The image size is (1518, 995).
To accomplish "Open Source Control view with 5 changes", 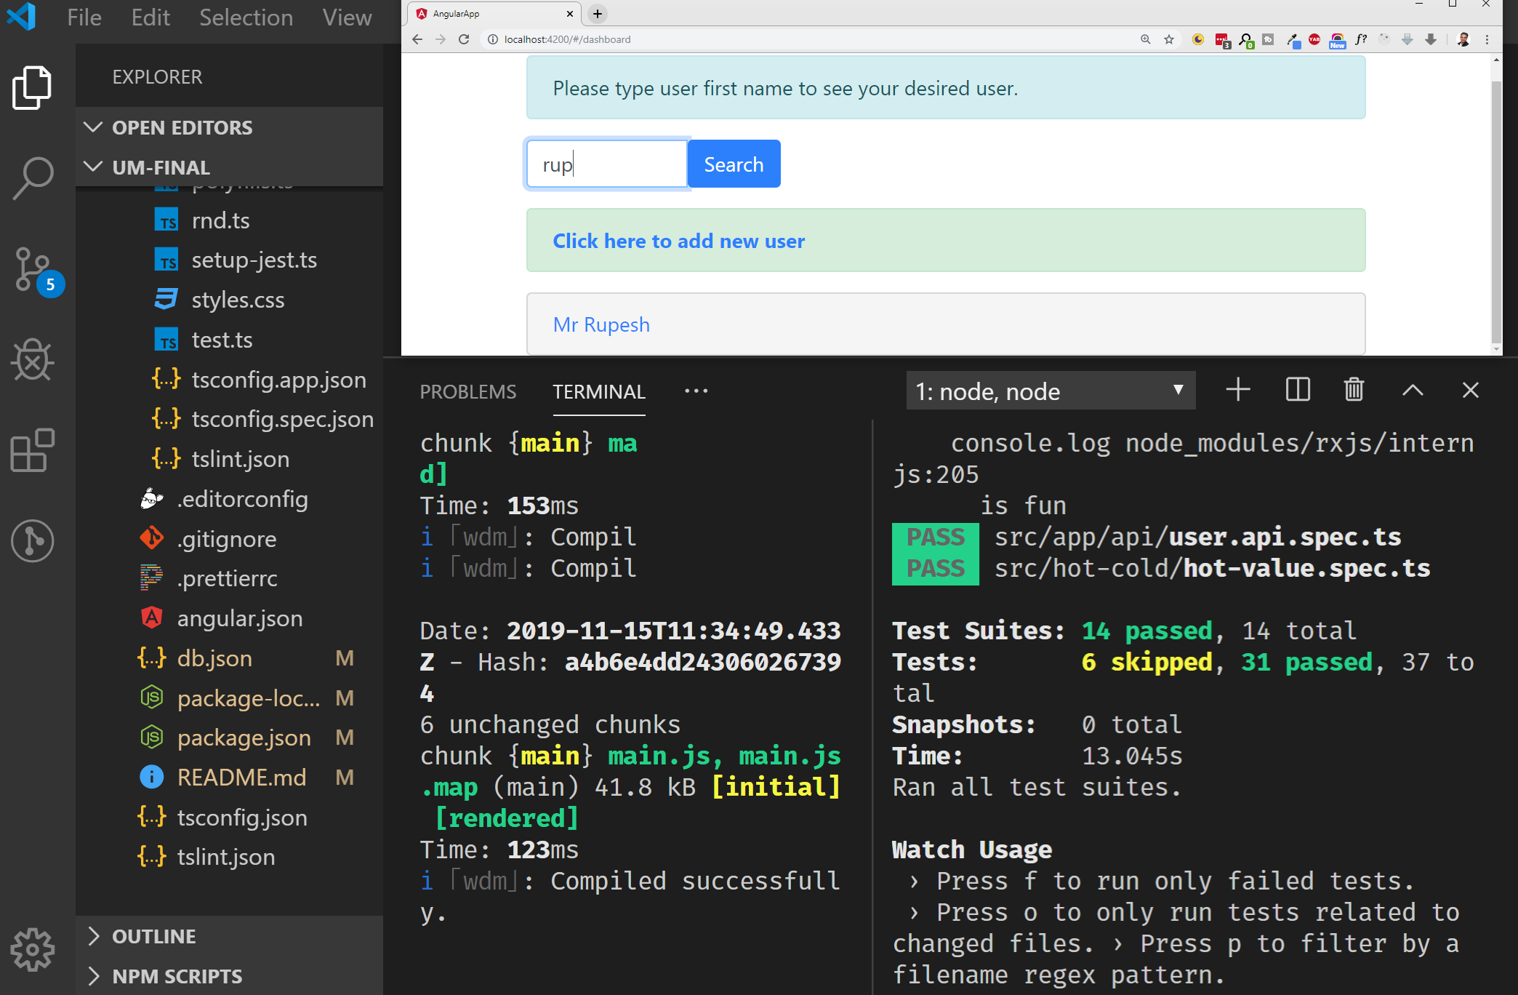I will (x=33, y=269).
